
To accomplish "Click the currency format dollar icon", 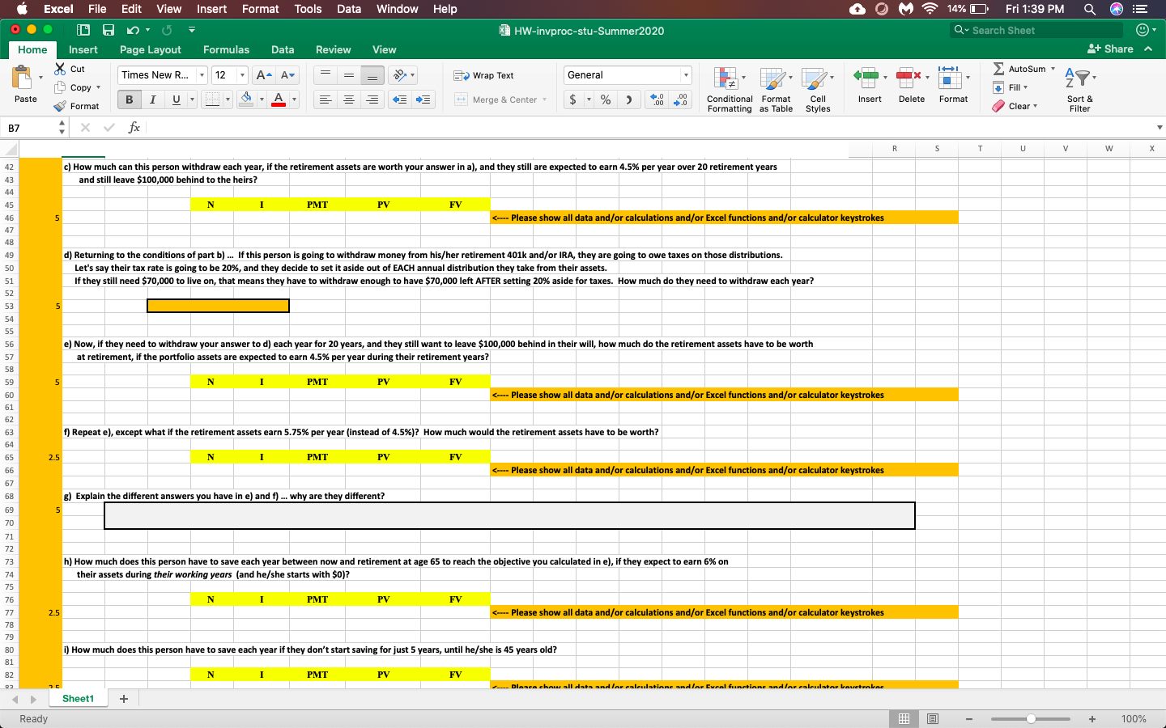I will coord(577,100).
